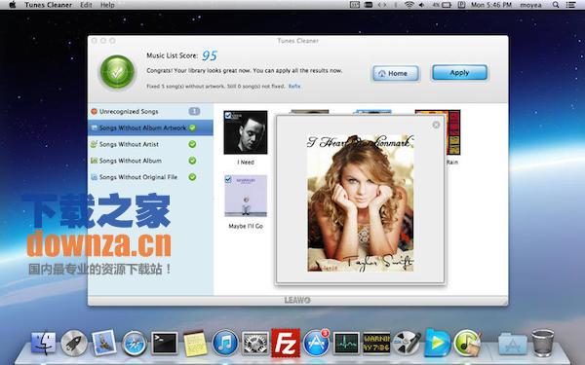
Task: Open the moyea user menu
Action: click(x=530, y=5)
